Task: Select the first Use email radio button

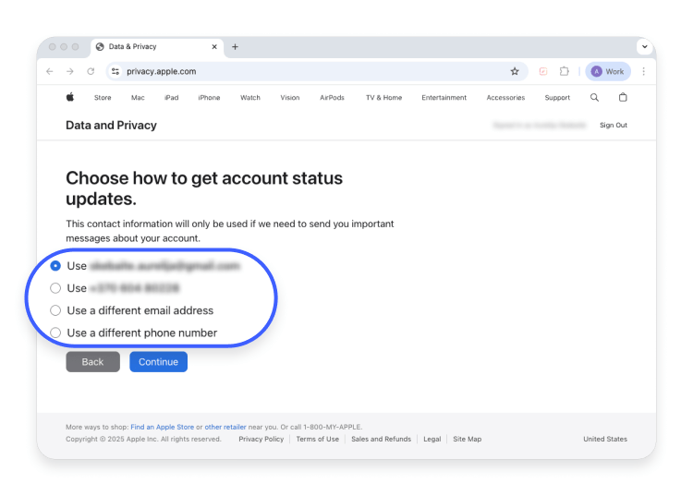Action: pyautogui.click(x=55, y=265)
